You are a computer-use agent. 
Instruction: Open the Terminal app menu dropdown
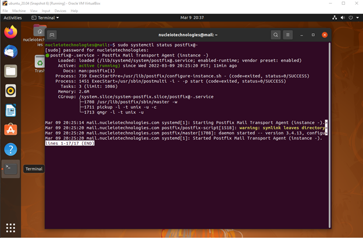point(45,17)
